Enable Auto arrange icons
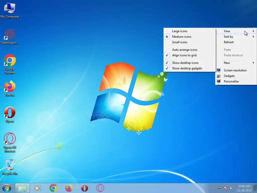This screenshot has width=257, height=193. 189,50
